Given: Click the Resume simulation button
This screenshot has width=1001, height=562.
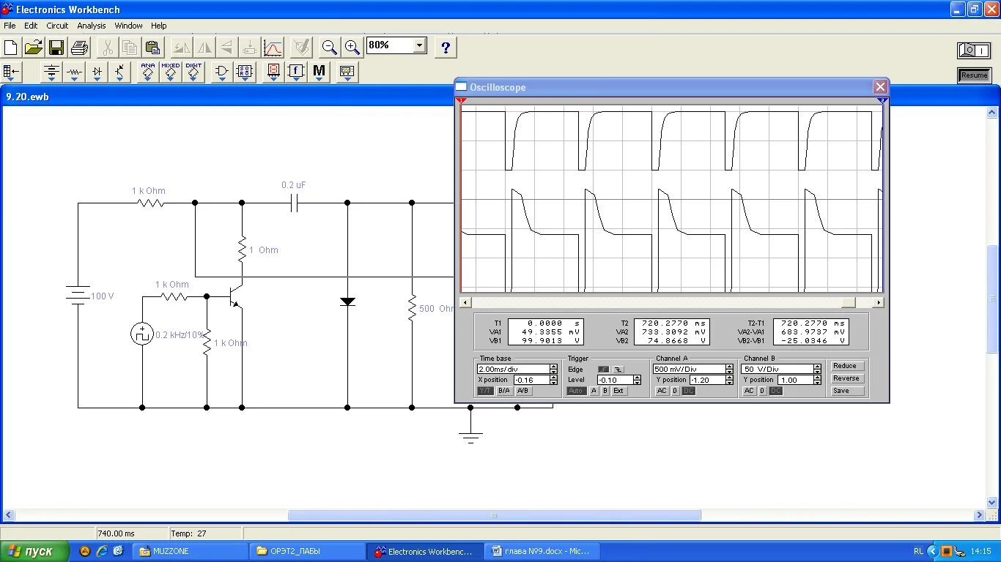Looking at the screenshot, I should click(x=974, y=75).
